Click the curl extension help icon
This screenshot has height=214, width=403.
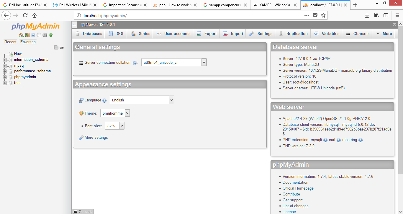coord(339,140)
